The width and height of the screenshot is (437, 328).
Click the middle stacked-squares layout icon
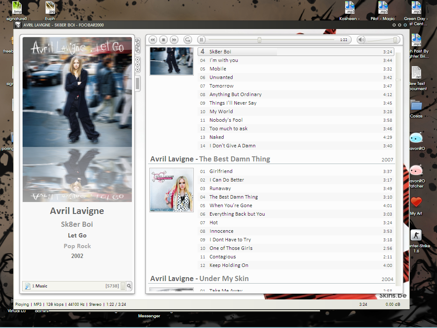pyautogui.click(x=137, y=46)
